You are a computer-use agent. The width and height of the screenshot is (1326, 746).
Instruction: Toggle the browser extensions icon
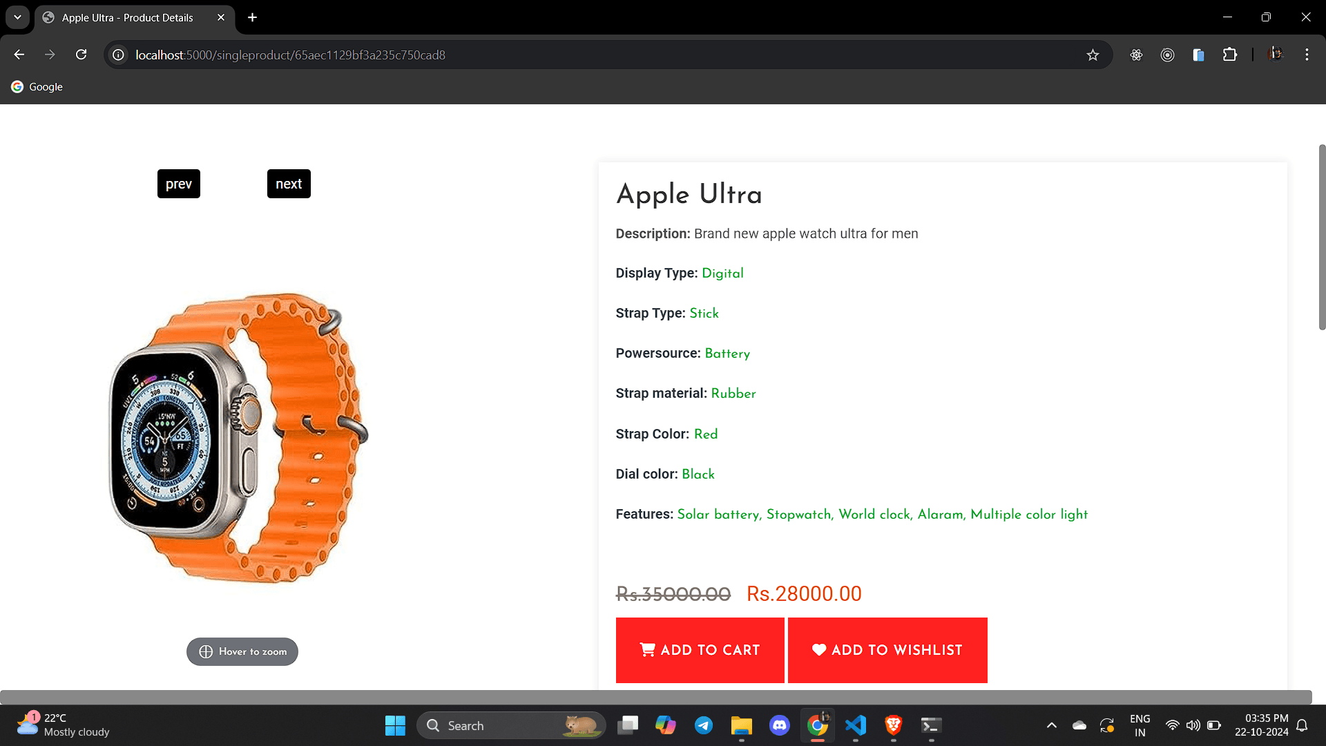pyautogui.click(x=1229, y=55)
